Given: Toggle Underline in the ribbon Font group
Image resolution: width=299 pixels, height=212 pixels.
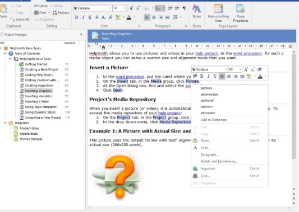Looking at the screenshot, I should (x=90, y=17).
